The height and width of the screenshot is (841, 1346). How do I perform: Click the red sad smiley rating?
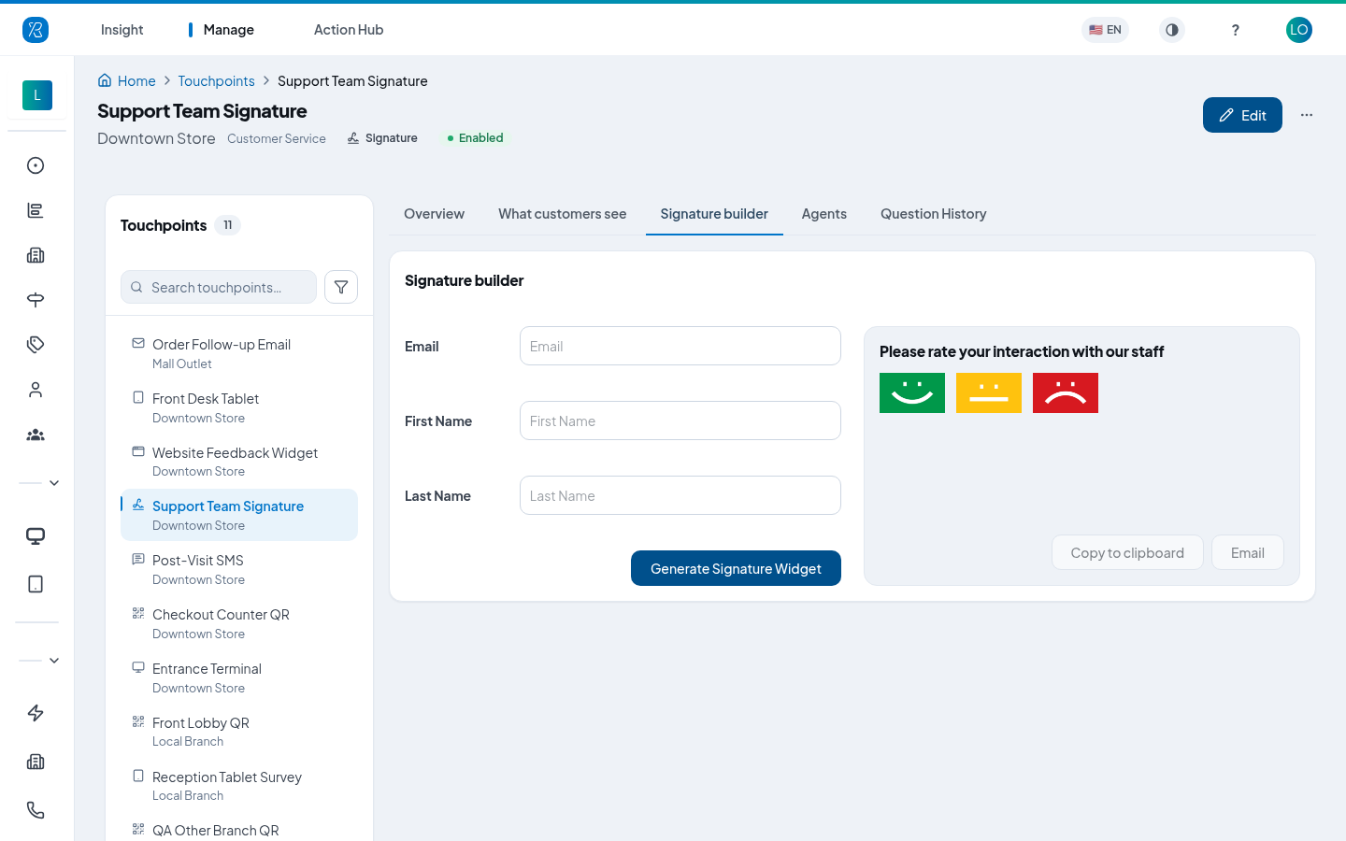point(1066,392)
